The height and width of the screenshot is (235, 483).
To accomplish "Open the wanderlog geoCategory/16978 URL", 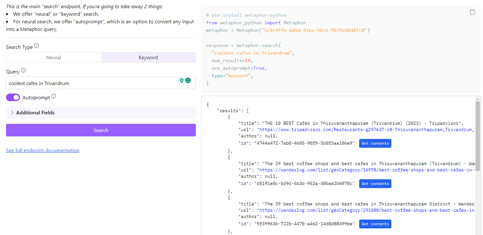I will click(x=366, y=170).
